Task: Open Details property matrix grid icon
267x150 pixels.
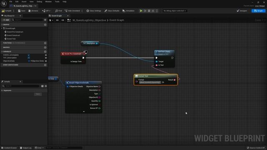Action: coord(43,86)
